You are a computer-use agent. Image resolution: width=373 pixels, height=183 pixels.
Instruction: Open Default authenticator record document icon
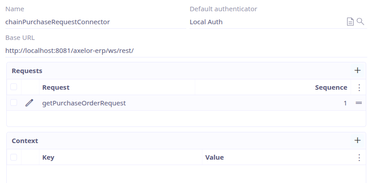[351, 22]
